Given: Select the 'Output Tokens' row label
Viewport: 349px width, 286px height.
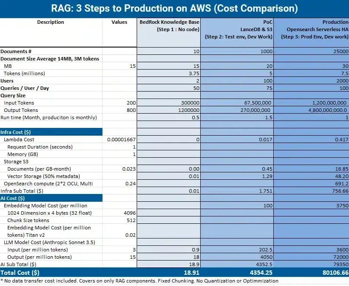Looking at the screenshot, I should click(21, 110).
